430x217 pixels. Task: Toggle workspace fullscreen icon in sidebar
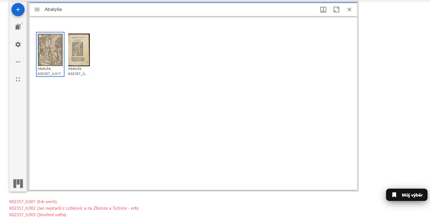click(x=18, y=79)
